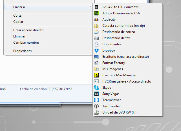Send to rfVCRmerge.exe - Acceso directo
Viewport: 181px width, 131px height.
tap(127, 81)
